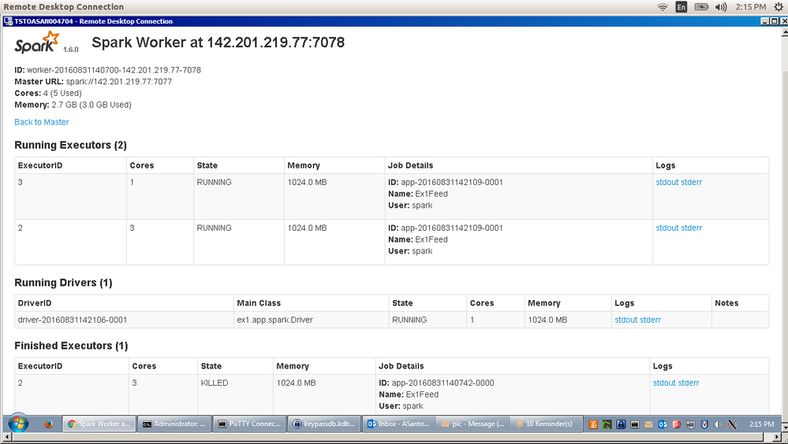Switch to the PuTTY Connection taskbar button
The width and height of the screenshot is (788, 444).
coord(249,424)
